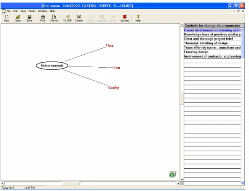Print the brainstorm diagram
Image resolution: width=249 pixels, height=191 pixels.
pos(43,18)
